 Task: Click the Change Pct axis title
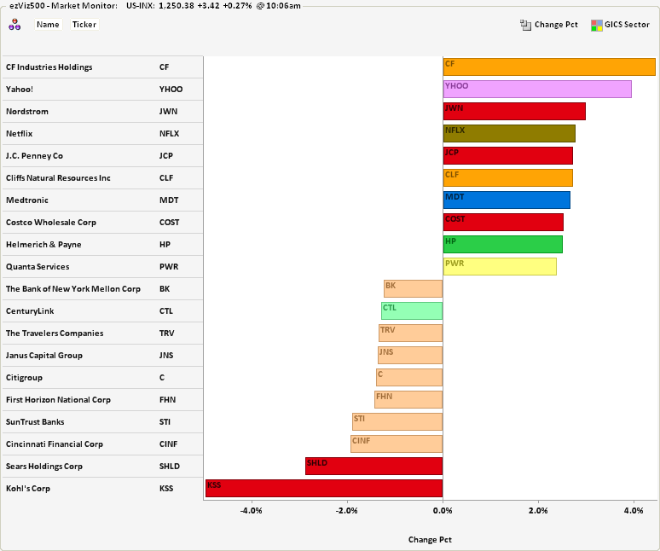click(430, 540)
